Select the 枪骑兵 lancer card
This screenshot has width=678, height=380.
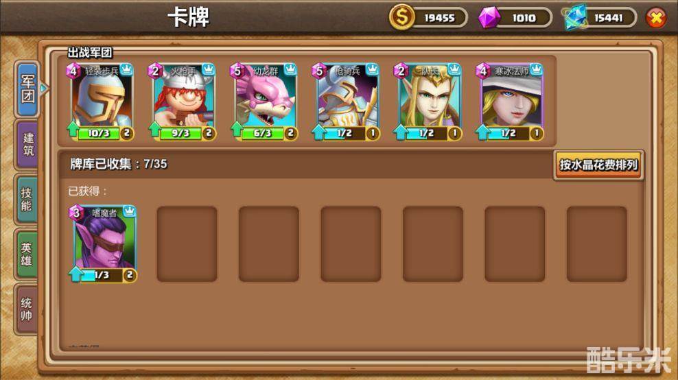pos(347,102)
